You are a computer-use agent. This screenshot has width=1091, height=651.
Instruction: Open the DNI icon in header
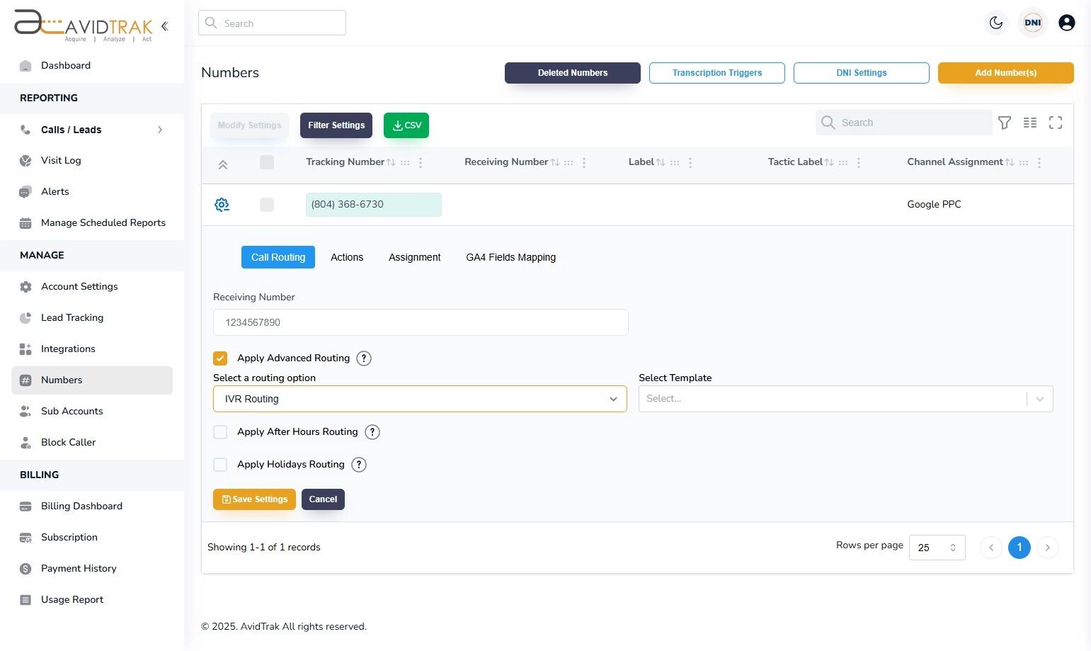[1033, 23]
